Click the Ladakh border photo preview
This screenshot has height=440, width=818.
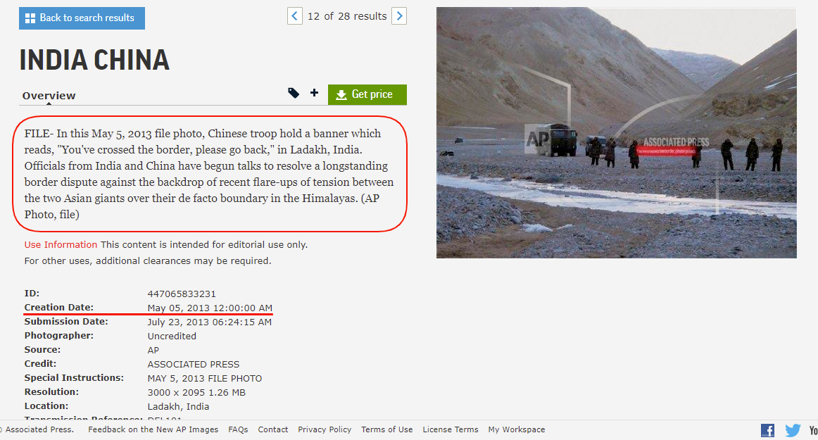tap(616, 132)
